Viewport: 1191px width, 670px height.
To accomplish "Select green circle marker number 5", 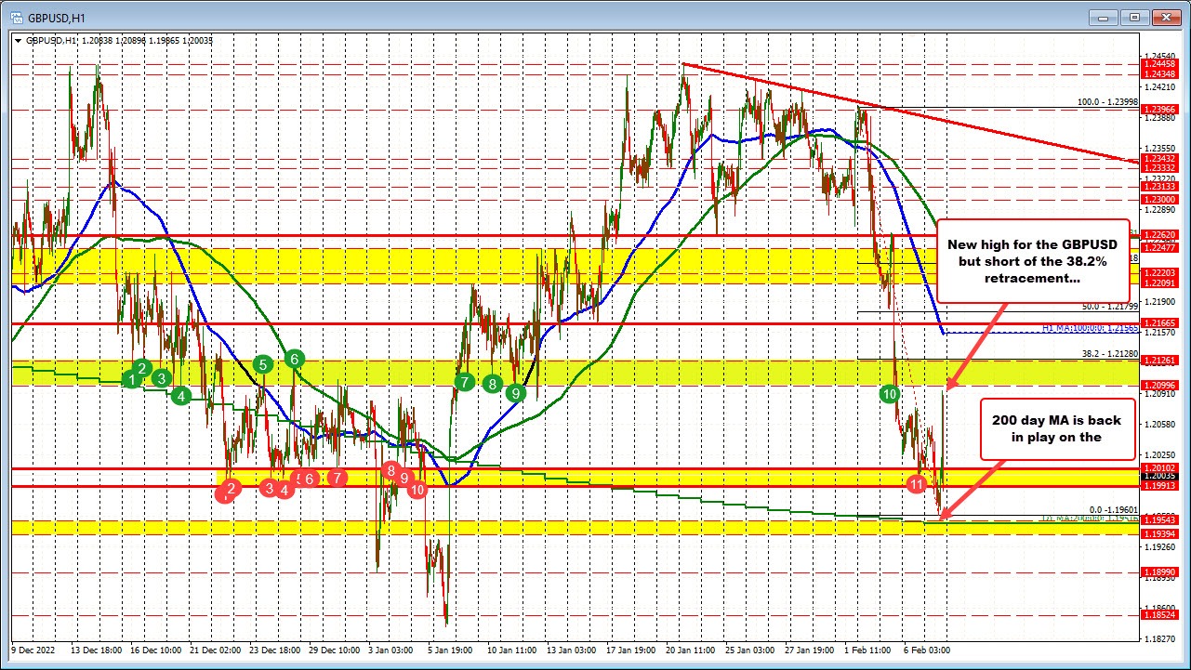I will tap(263, 365).
